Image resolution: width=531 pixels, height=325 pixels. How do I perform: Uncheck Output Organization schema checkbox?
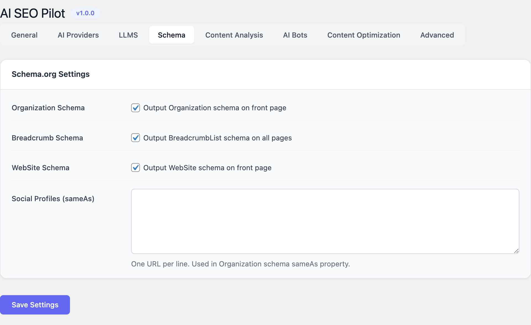[136, 108]
